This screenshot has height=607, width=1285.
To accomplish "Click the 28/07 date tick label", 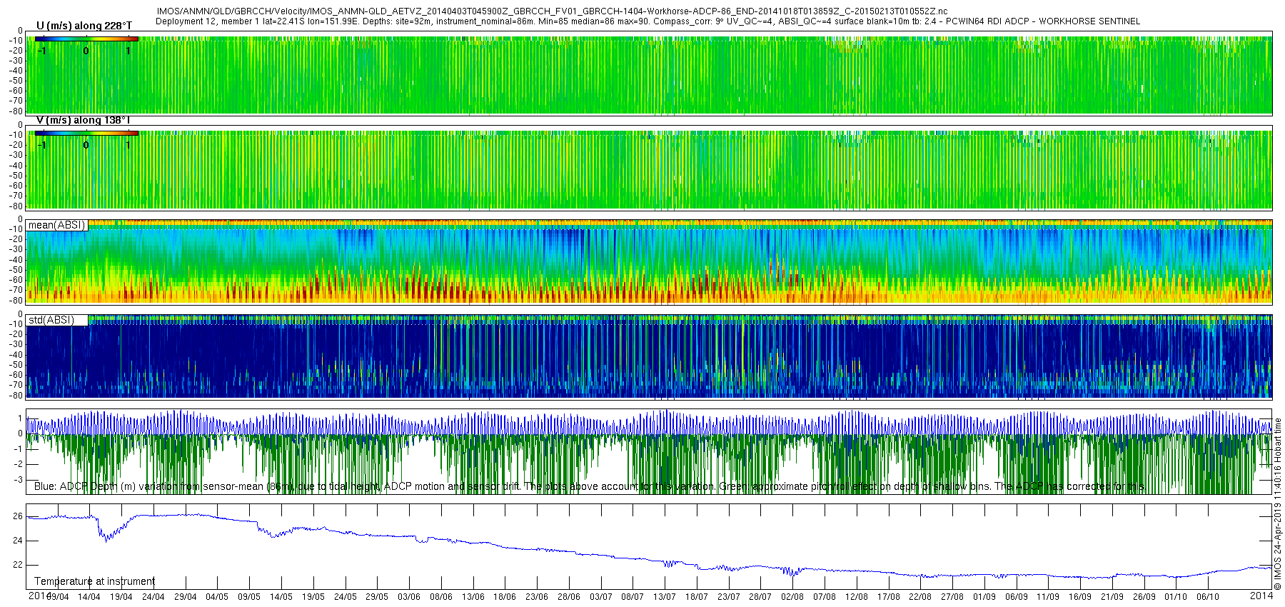I will click(761, 597).
